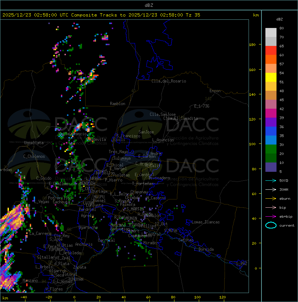298x302 pixels.
Task: Click the SanJose label near map center
Action: 146,132
